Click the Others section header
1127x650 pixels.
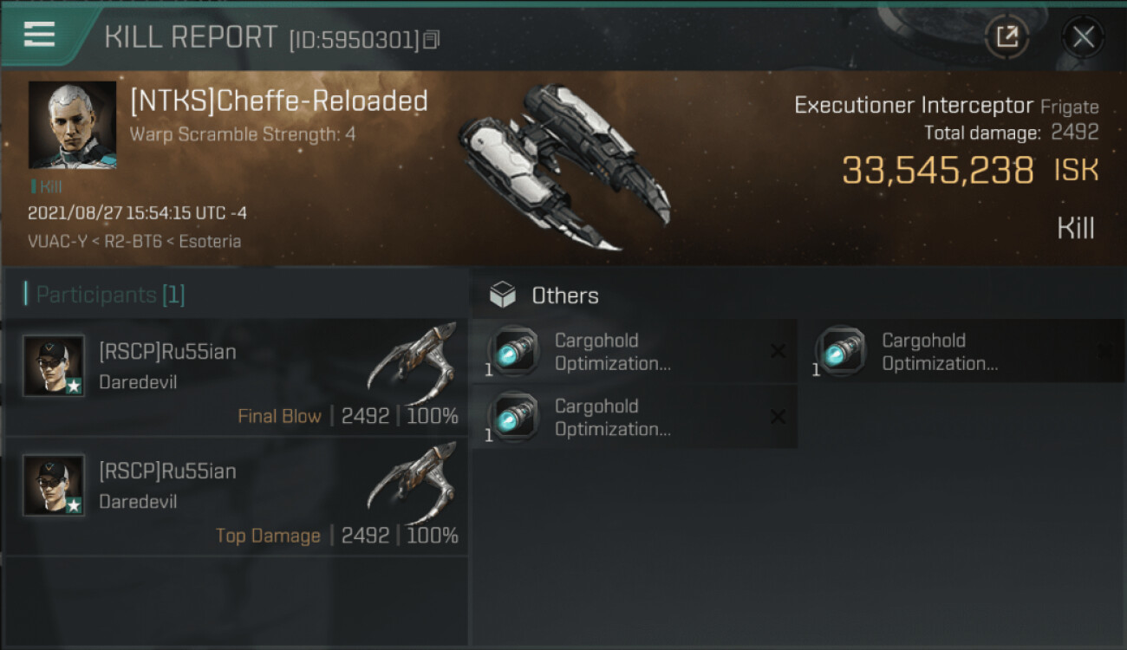tap(564, 296)
